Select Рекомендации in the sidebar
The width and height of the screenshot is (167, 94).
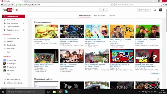pyautogui.click(x=14, y=16)
